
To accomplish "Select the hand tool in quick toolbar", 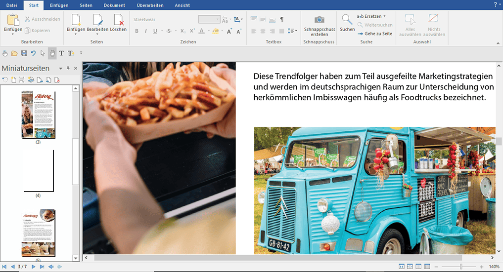I will (x=52, y=53).
